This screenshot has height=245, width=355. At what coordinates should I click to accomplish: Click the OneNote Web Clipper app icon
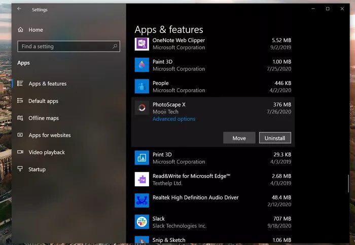click(142, 44)
